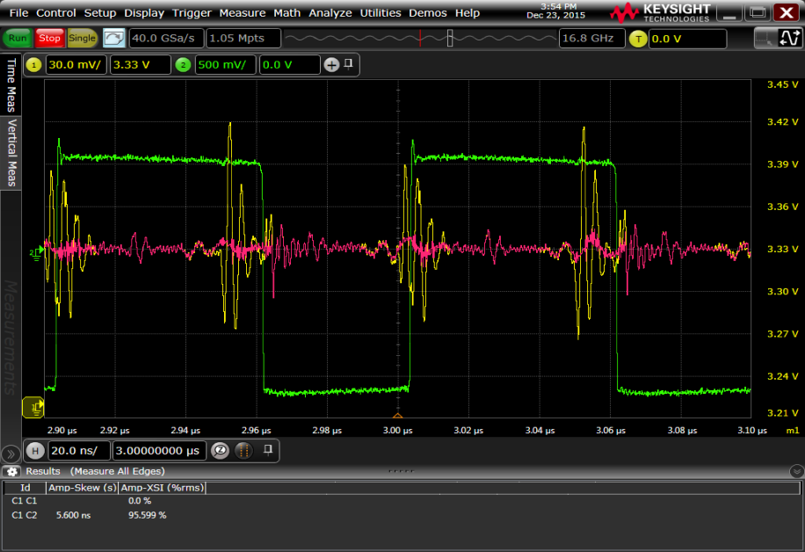This screenshot has height=552, width=805.
Task: Click the Keysight Technologies logo
Action: 660,13
